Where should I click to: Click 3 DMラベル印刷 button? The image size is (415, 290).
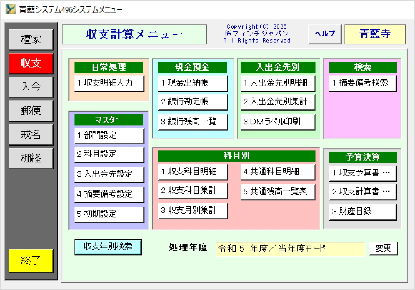click(x=278, y=122)
